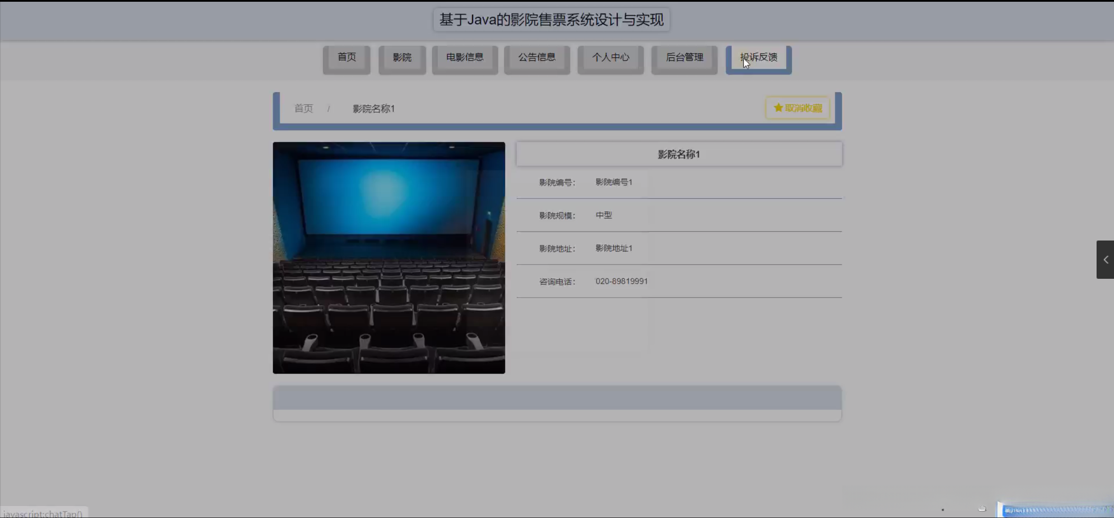Click the 影院地址1 address value
Image resolution: width=1114 pixels, height=518 pixels.
tap(614, 248)
